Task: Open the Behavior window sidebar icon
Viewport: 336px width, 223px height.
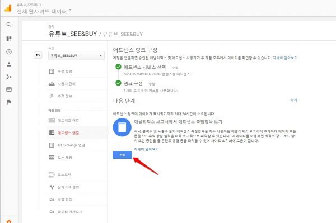Action: [x=9, y=89]
